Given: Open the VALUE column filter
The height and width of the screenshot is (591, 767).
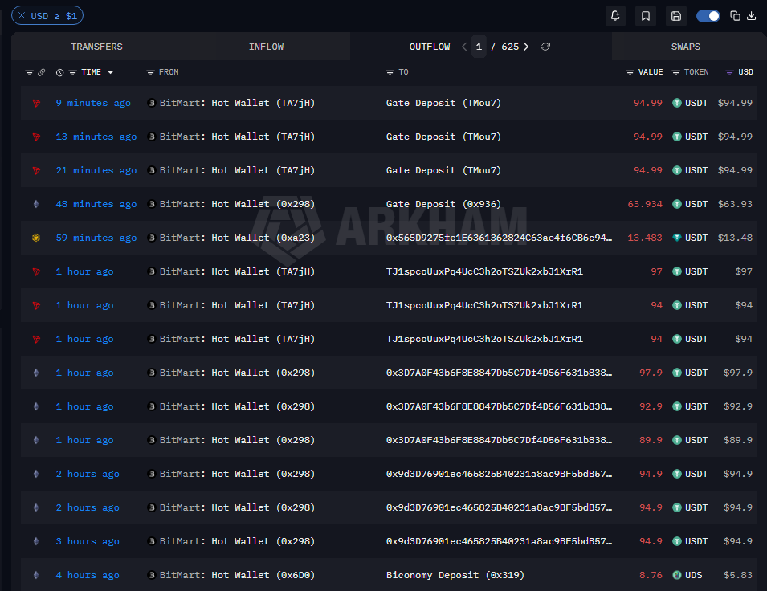Looking at the screenshot, I should pyautogui.click(x=630, y=72).
